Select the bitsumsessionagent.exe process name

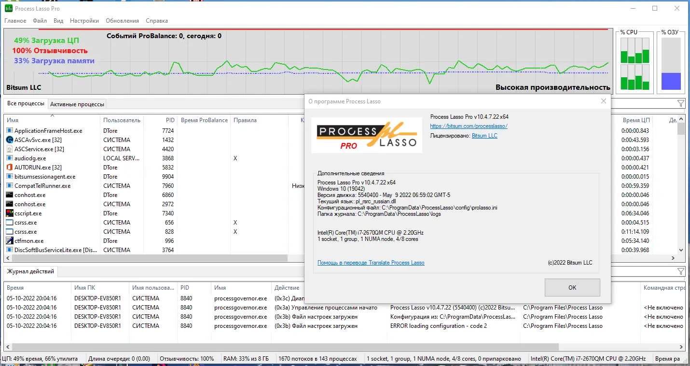point(45,177)
